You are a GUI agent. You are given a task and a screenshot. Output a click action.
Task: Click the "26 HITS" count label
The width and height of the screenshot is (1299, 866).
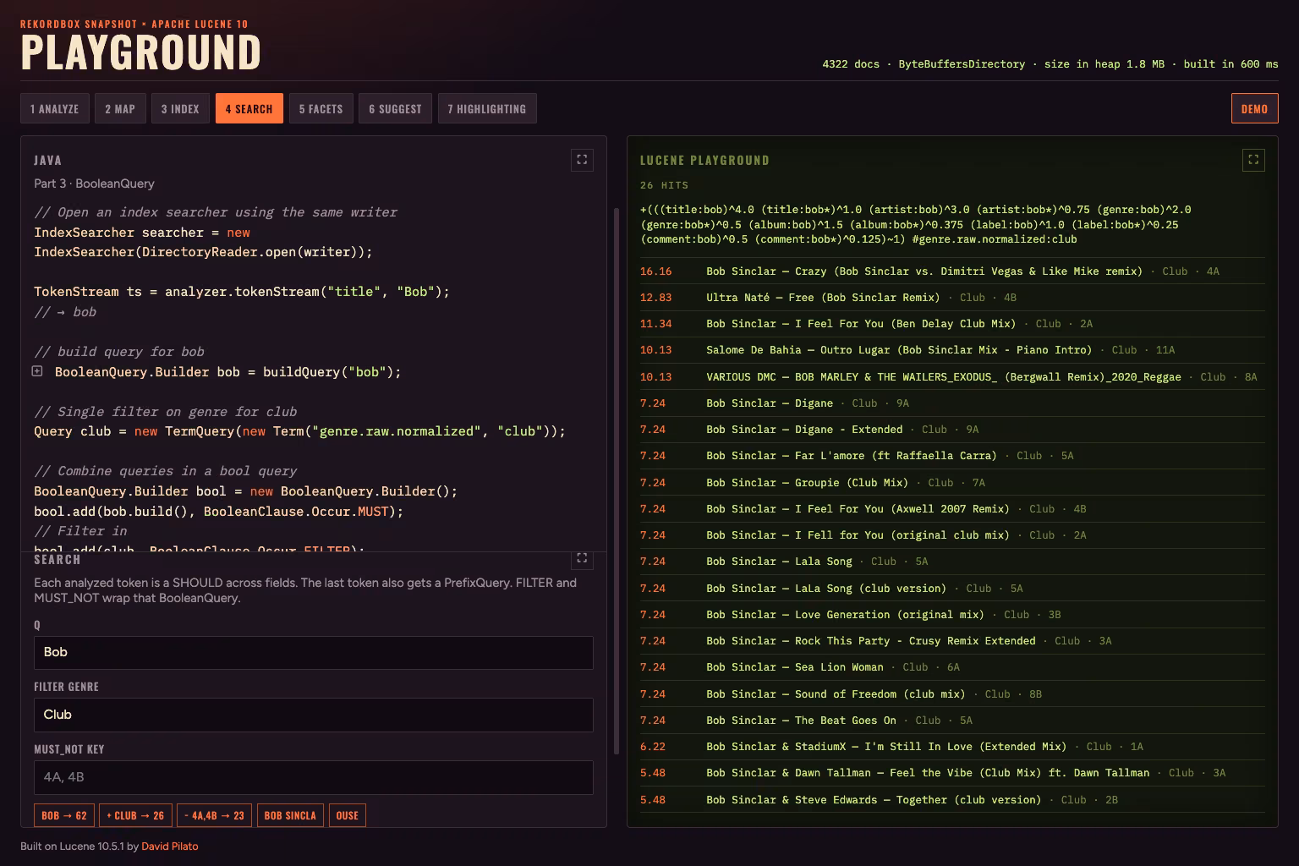665,185
